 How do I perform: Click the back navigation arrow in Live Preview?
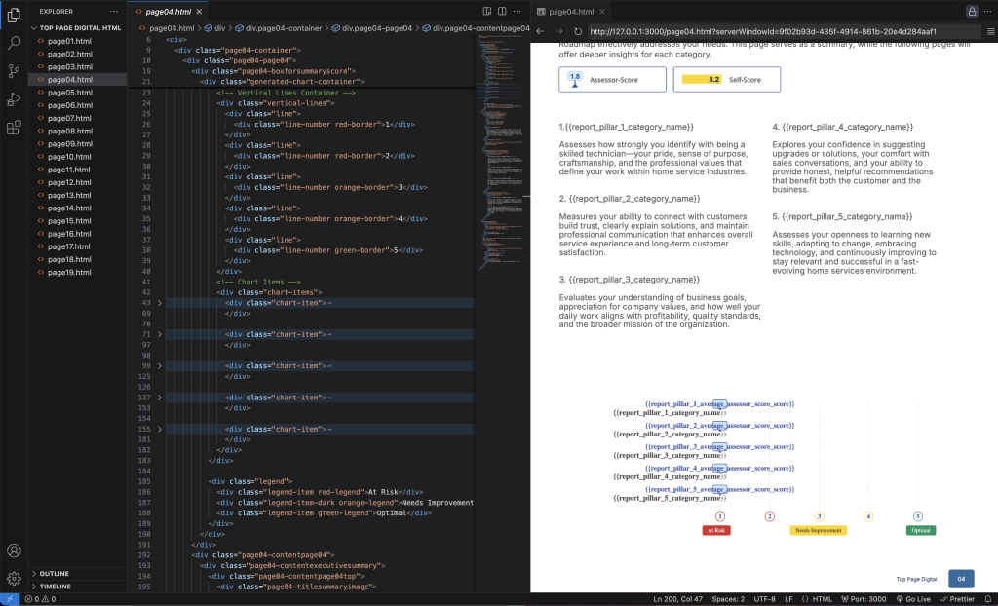point(542,29)
